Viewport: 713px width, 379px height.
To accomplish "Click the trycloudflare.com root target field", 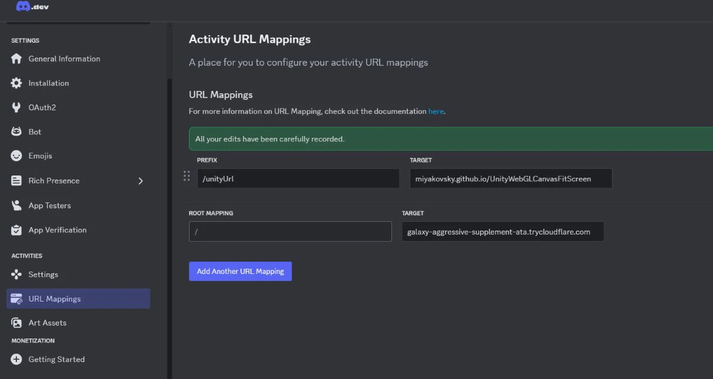I will click(x=503, y=231).
